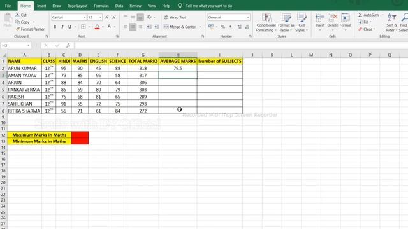Toggle Wrap Text
The image size is (408, 229).
point(175,17)
